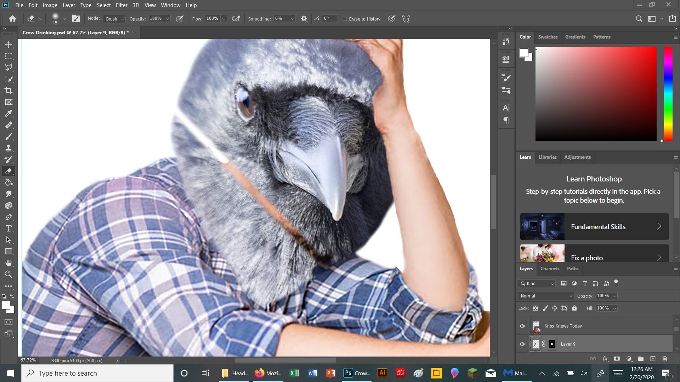Screen dimensions: 680x382
Task: Add a layer mask to Layer 9
Action: (617, 359)
